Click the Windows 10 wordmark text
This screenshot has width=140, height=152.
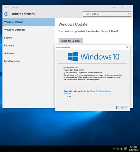(100, 56)
